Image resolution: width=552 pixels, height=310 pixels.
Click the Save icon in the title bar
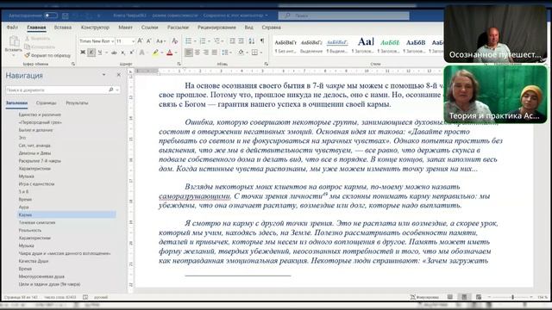[x=66, y=15]
